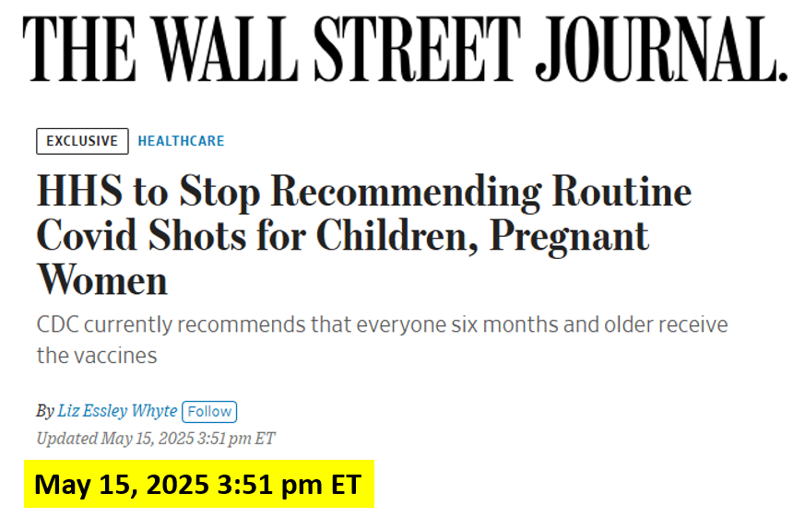
Task: Click "Covid Shots" in the headline
Action: [x=141, y=237]
